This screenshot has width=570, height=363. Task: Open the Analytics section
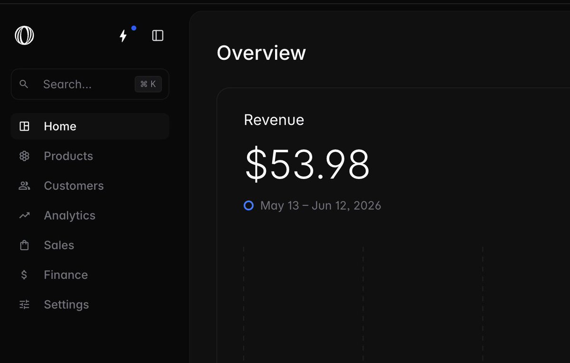tap(90, 215)
